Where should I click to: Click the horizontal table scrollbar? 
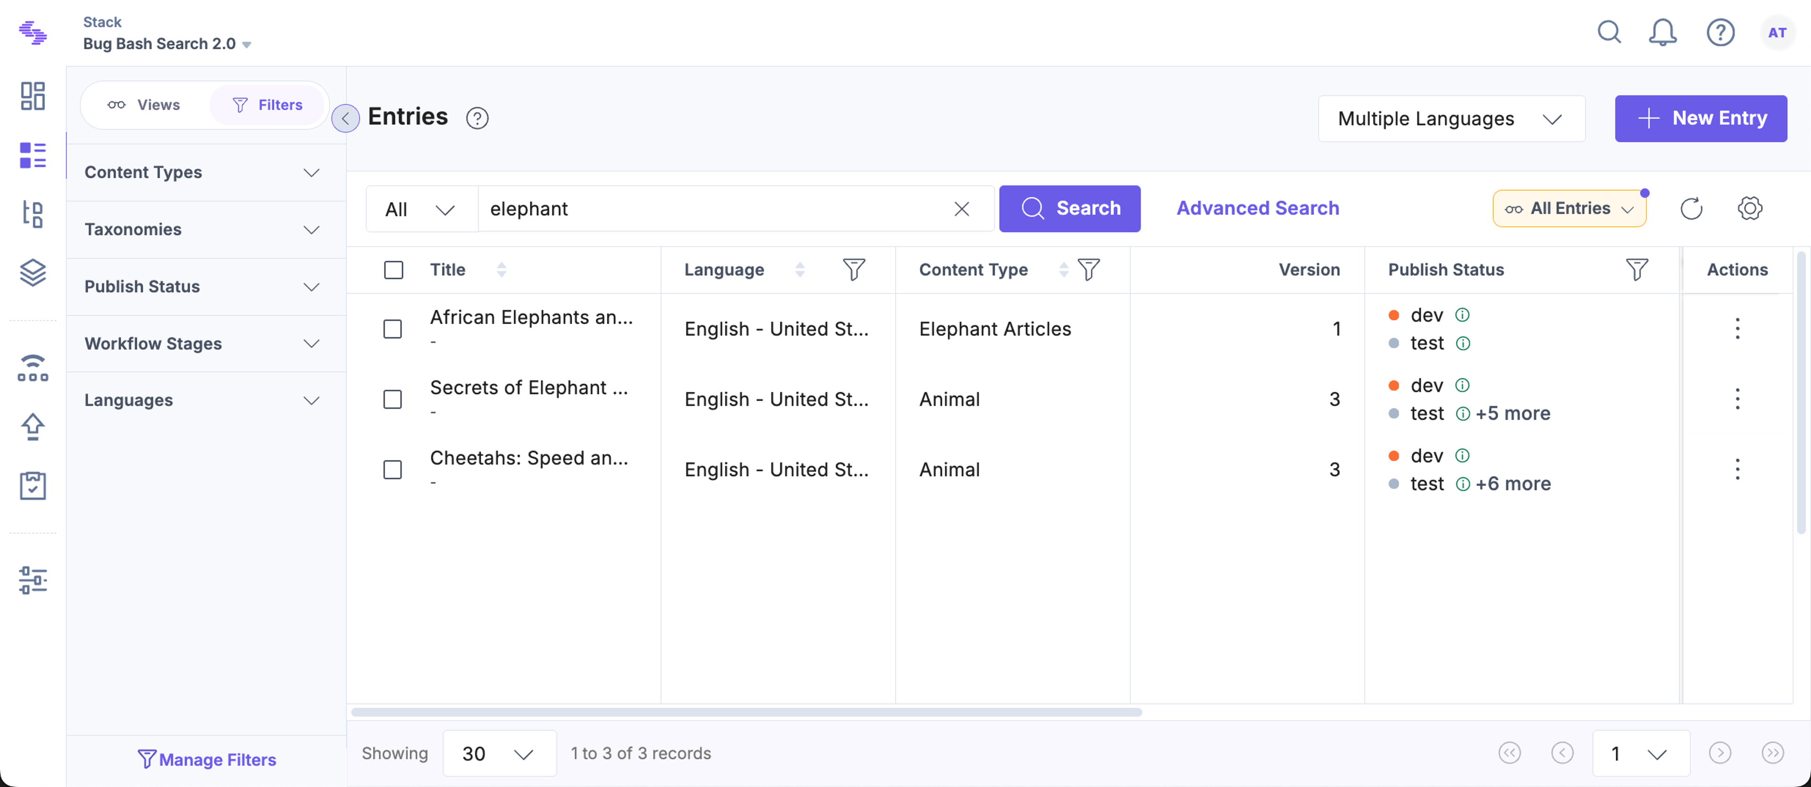(747, 712)
